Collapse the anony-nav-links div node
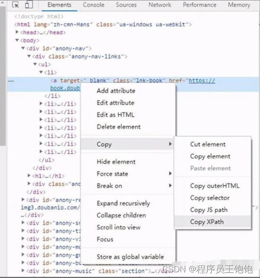This screenshot has width=260, height=278. (29, 56)
